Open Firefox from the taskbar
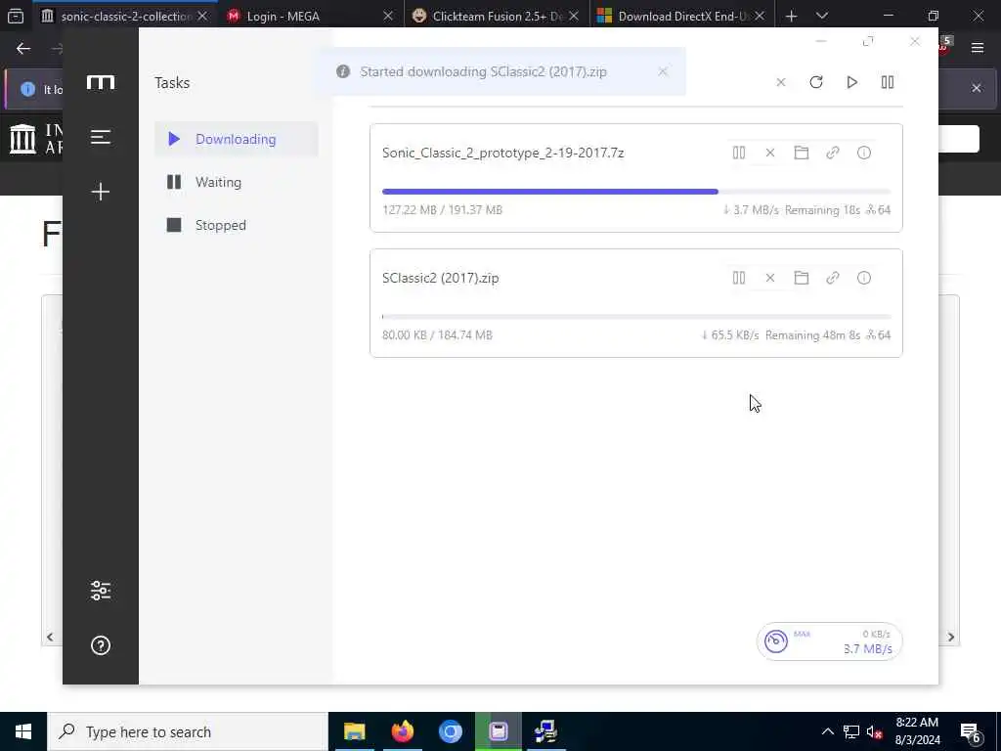This screenshot has width=1001, height=751. 402,731
